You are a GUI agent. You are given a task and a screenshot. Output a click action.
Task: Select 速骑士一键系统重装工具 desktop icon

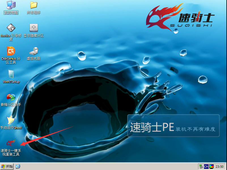point(11,148)
